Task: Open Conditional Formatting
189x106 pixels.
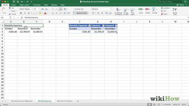Action: [118, 11]
